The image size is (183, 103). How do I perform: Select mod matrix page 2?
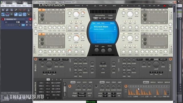[52, 80]
